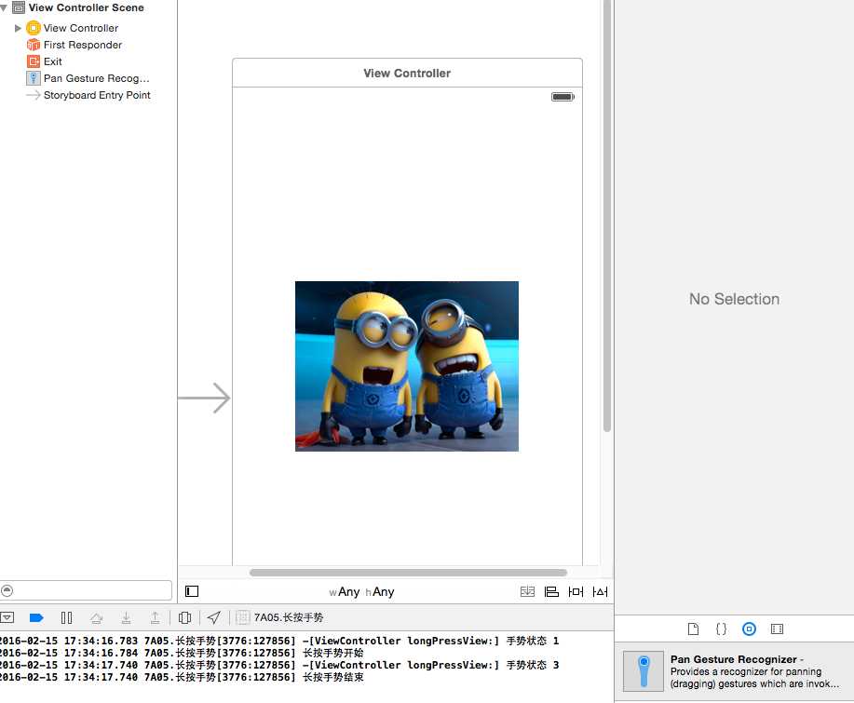Click the View Controller title bar on canvas
Screen dimensions: 854x703
click(407, 73)
